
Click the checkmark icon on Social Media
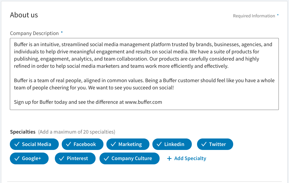coord(17,144)
